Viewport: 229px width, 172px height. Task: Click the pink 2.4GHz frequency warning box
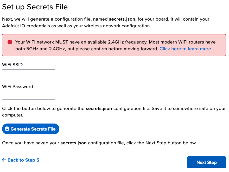(x=114, y=45)
